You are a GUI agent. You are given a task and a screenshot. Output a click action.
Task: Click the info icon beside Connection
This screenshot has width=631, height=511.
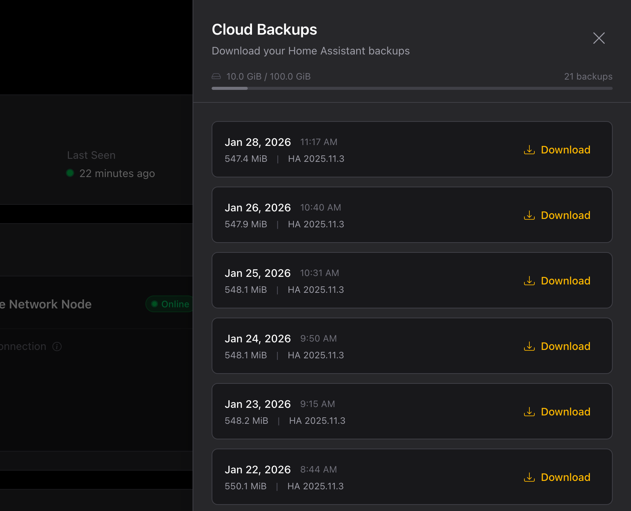tap(57, 347)
